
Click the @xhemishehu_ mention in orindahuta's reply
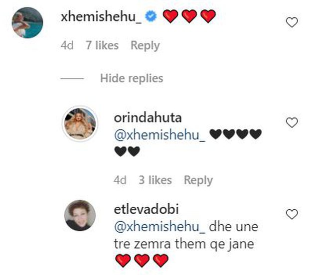[x=159, y=135]
